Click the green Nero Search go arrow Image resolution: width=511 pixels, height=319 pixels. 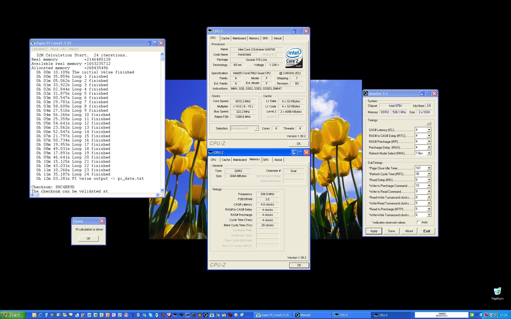coord(472,315)
